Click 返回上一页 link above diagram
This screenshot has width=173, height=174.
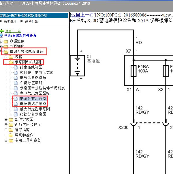pyautogui.click(x=82, y=15)
